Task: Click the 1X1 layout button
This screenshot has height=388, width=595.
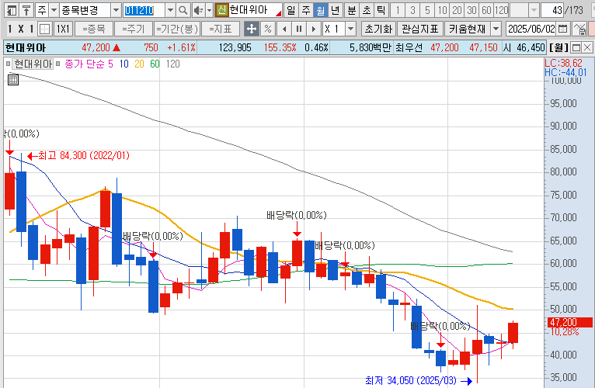Action: click(63, 29)
